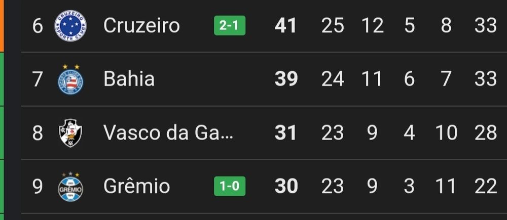Click the rank number 6 cell

(38, 25)
